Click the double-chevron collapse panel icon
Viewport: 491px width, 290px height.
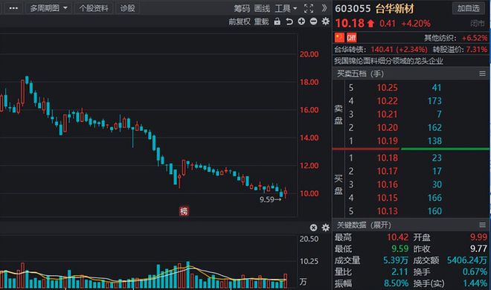[324, 8]
